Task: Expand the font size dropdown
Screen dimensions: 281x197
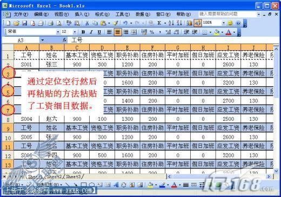Action: (x=75, y=32)
